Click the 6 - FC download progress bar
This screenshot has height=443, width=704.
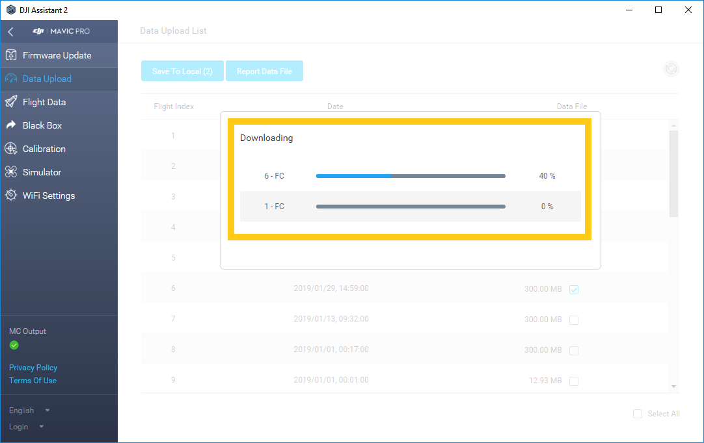pyautogui.click(x=411, y=176)
